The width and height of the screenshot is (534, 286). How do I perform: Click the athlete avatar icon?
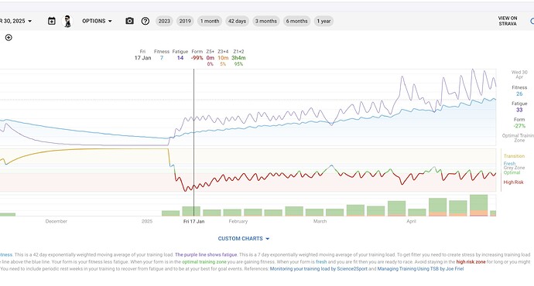68,21
